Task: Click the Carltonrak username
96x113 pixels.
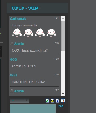Action: 18,19
